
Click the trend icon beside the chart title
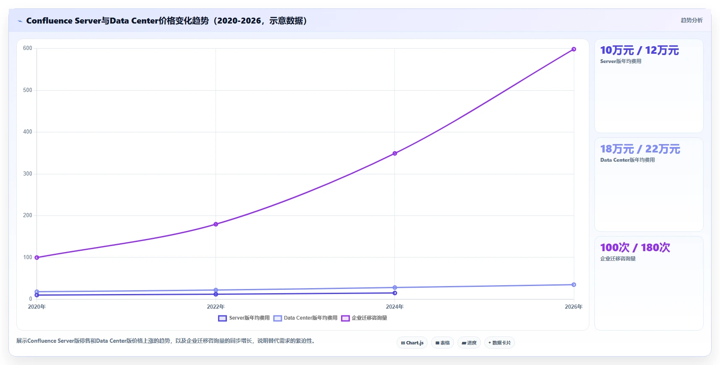(20, 21)
